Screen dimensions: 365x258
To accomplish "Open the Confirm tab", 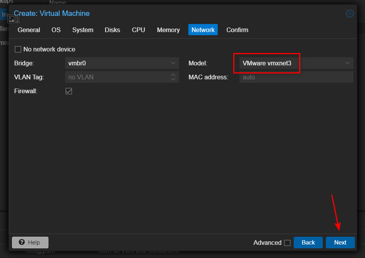I will [237, 30].
